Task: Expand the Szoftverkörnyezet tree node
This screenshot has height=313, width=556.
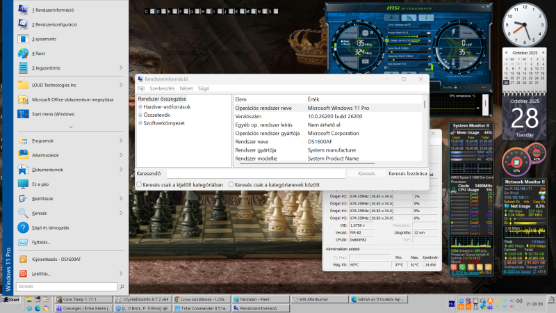Action: [140, 123]
